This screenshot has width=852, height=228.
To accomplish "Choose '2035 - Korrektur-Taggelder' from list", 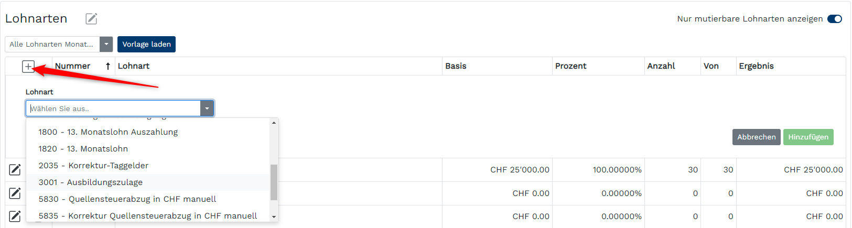I will pos(93,166).
